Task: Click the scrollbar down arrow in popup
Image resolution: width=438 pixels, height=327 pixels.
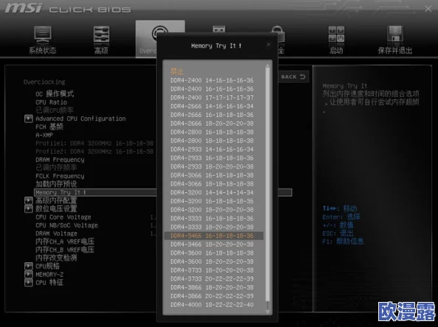Action: pos(268,311)
